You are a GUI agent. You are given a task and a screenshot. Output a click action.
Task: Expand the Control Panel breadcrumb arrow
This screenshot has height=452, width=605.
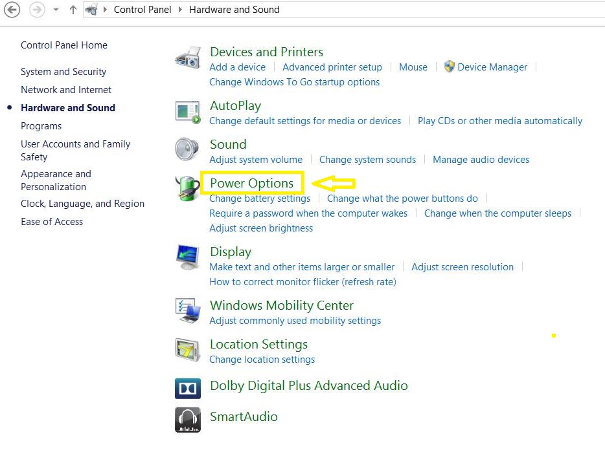pyautogui.click(x=181, y=10)
